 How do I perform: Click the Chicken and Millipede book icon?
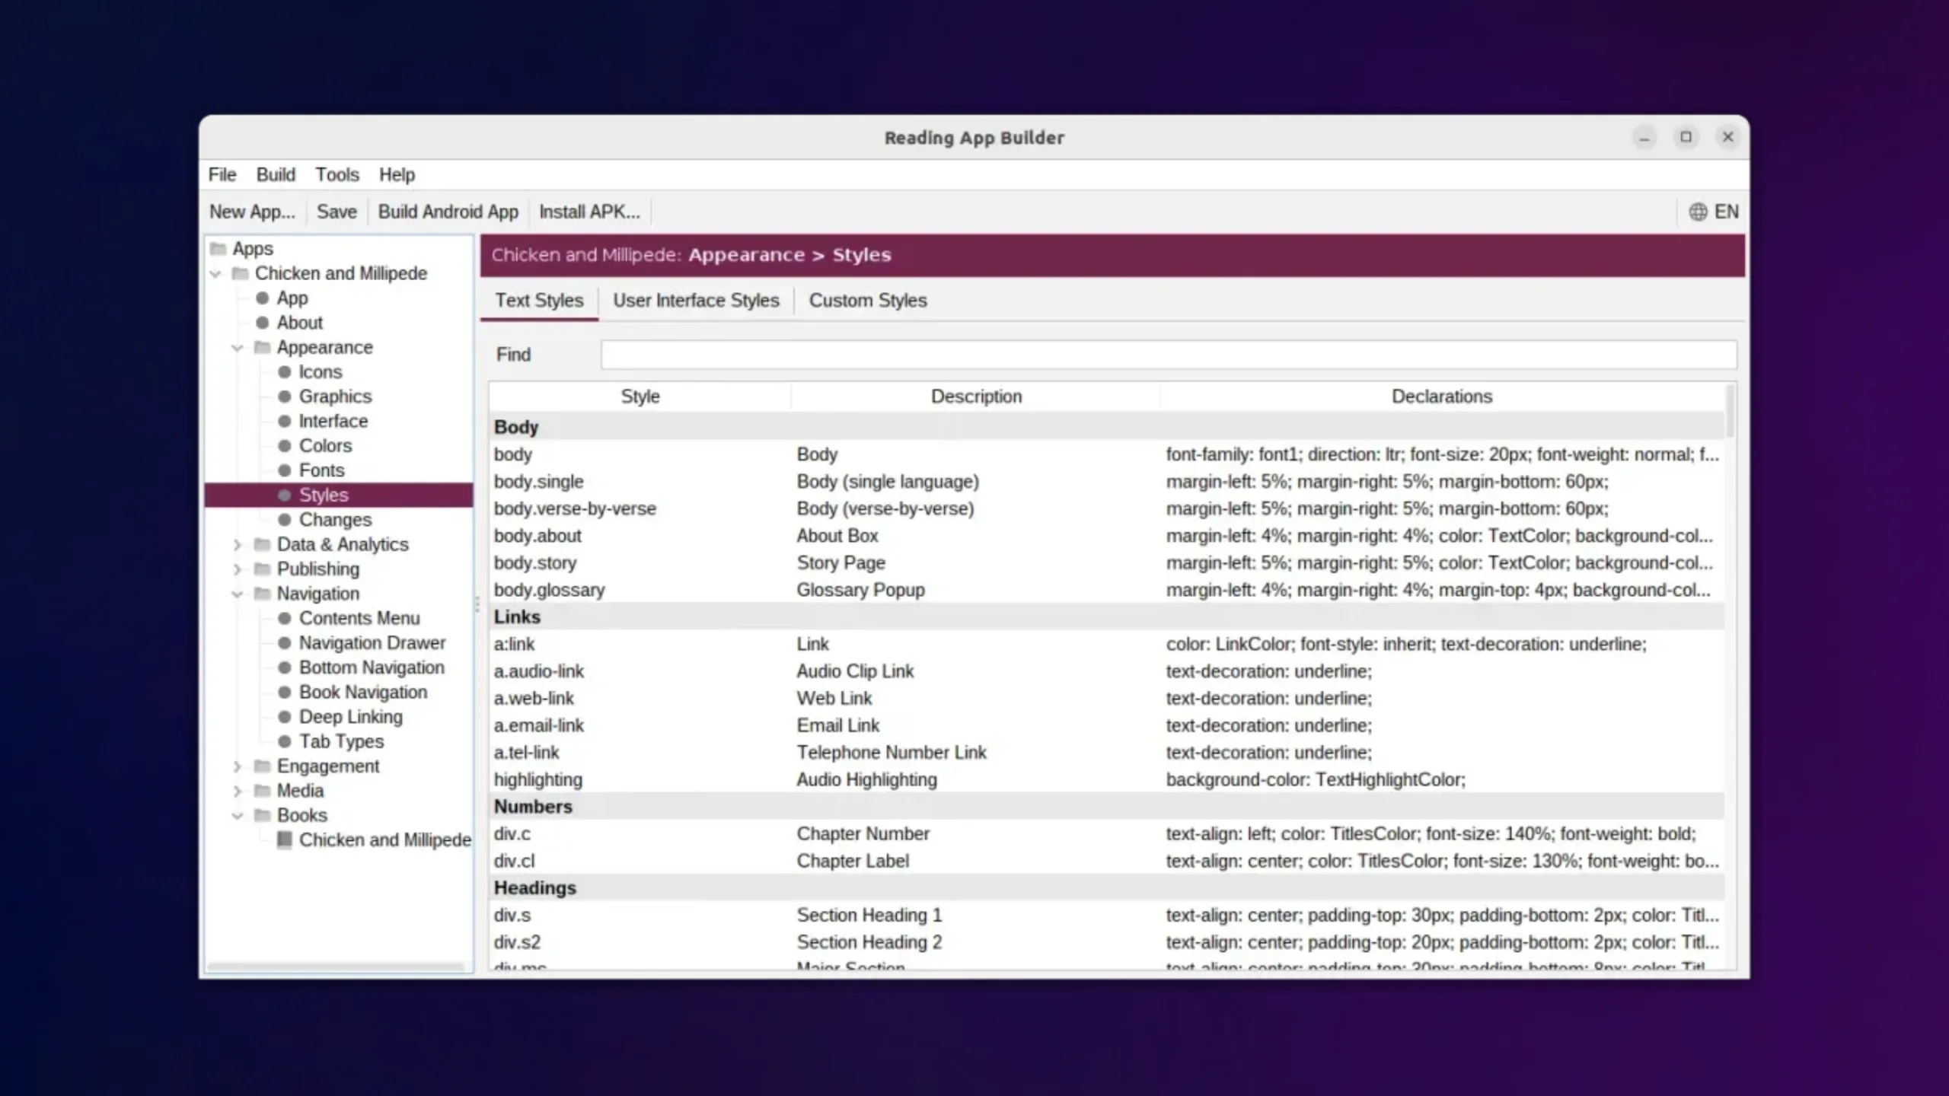click(284, 840)
